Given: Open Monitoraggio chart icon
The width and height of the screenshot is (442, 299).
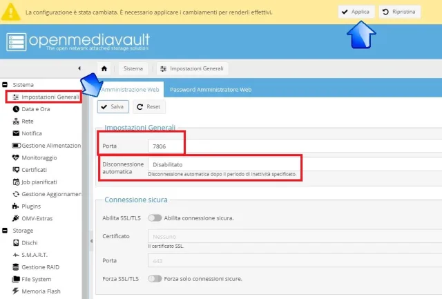Looking at the screenshot, I should pyautogui.click(x=16, y=157).
